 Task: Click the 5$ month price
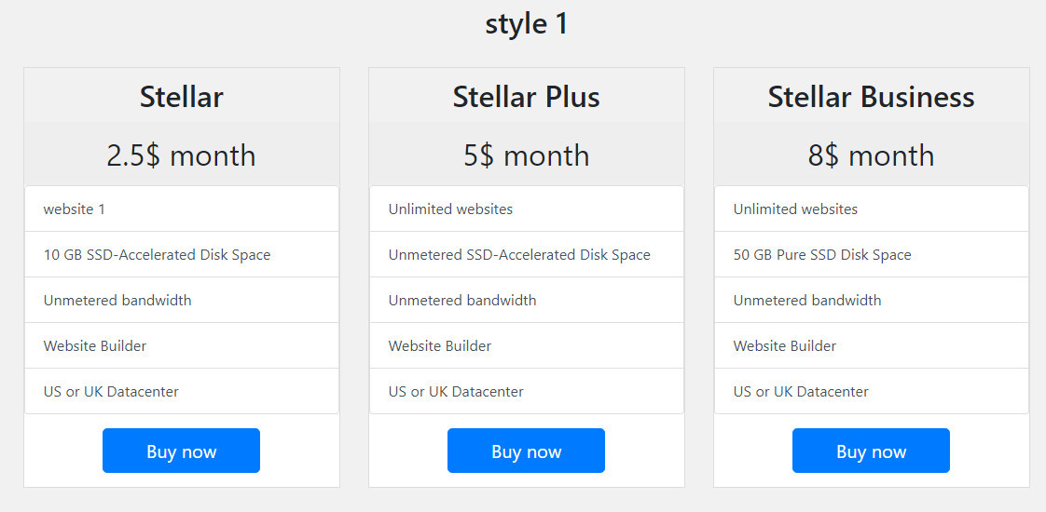[527, 155]
